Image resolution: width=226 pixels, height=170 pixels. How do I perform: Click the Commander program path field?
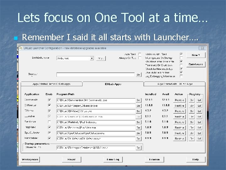coord(96,100)
